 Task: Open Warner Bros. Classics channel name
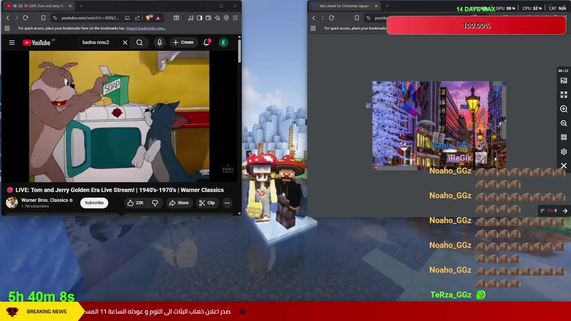[45, 200]
